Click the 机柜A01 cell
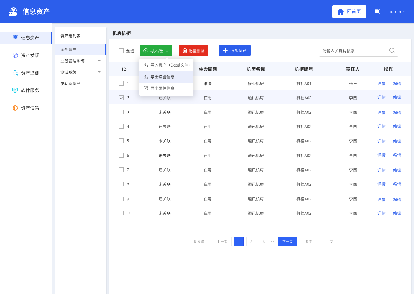The image size is (414, 294). (x=304, y=84)
